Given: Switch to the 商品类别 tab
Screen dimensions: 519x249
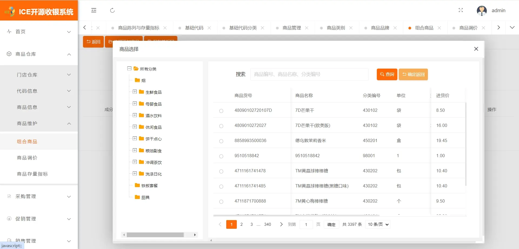Looking at the screenshot, I should [336, 28].
